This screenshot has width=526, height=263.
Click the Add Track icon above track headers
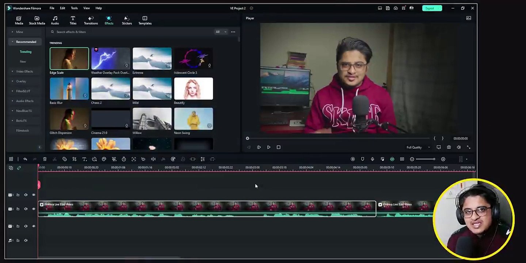pyautogui.click(x=11, y=168)
